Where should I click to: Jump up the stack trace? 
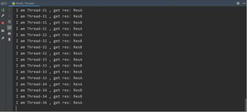(x=9, y=10)
